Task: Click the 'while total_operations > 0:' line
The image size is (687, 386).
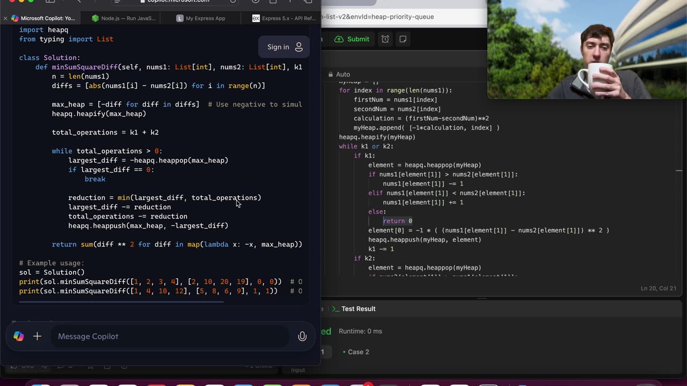Action: [107, 151]
